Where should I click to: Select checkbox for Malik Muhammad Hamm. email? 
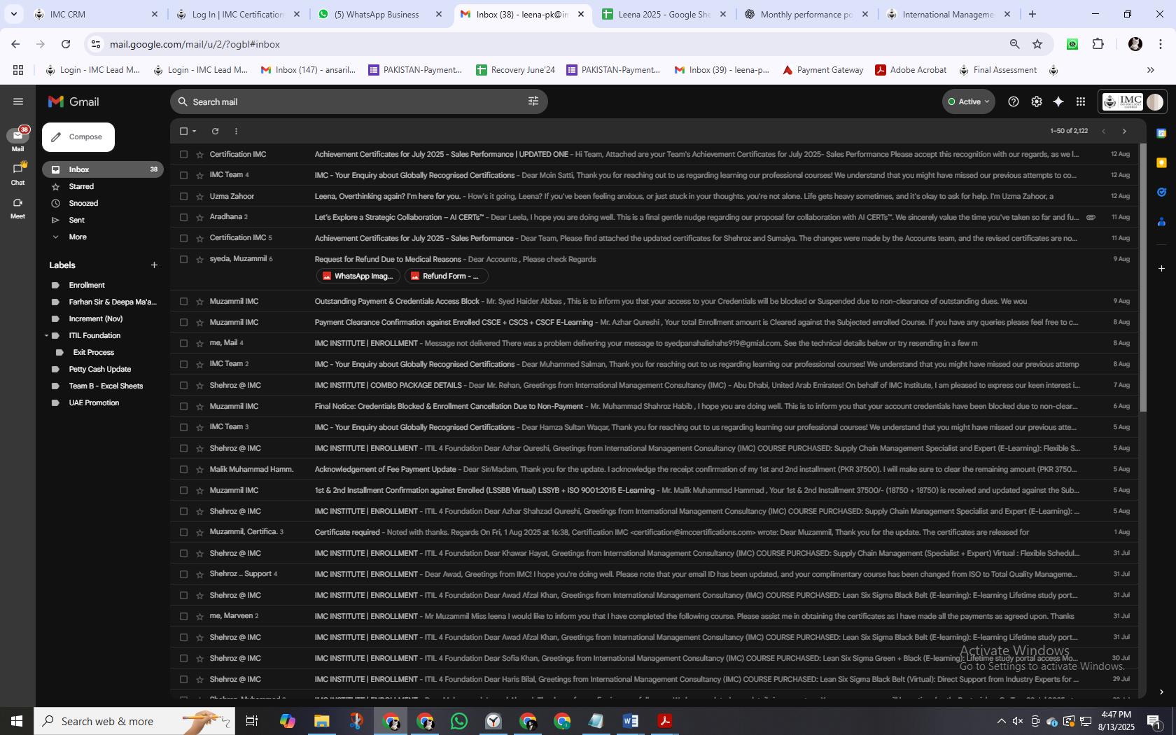coord(183,469)
